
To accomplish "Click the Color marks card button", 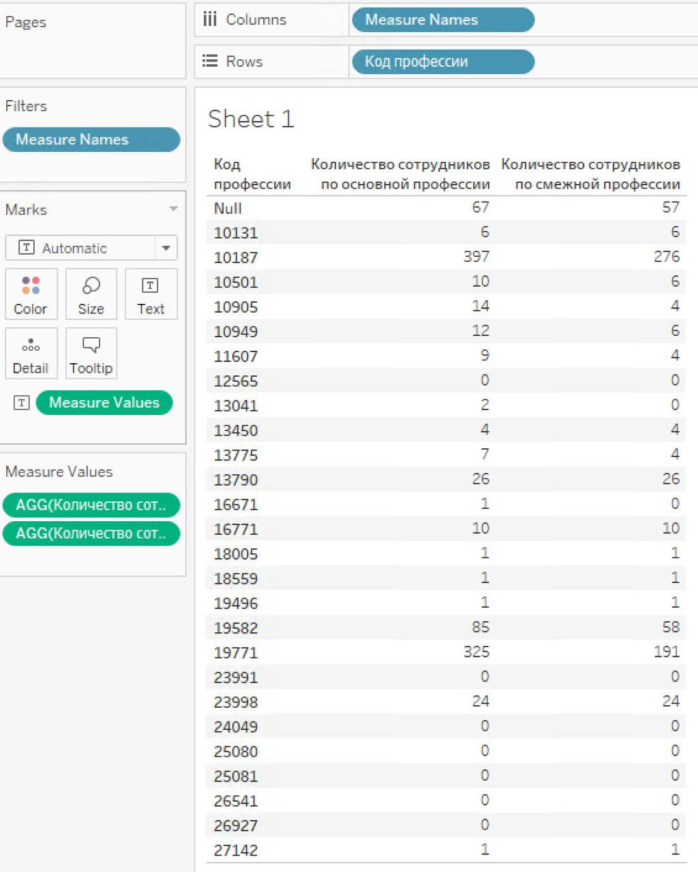I will point(31,294).
